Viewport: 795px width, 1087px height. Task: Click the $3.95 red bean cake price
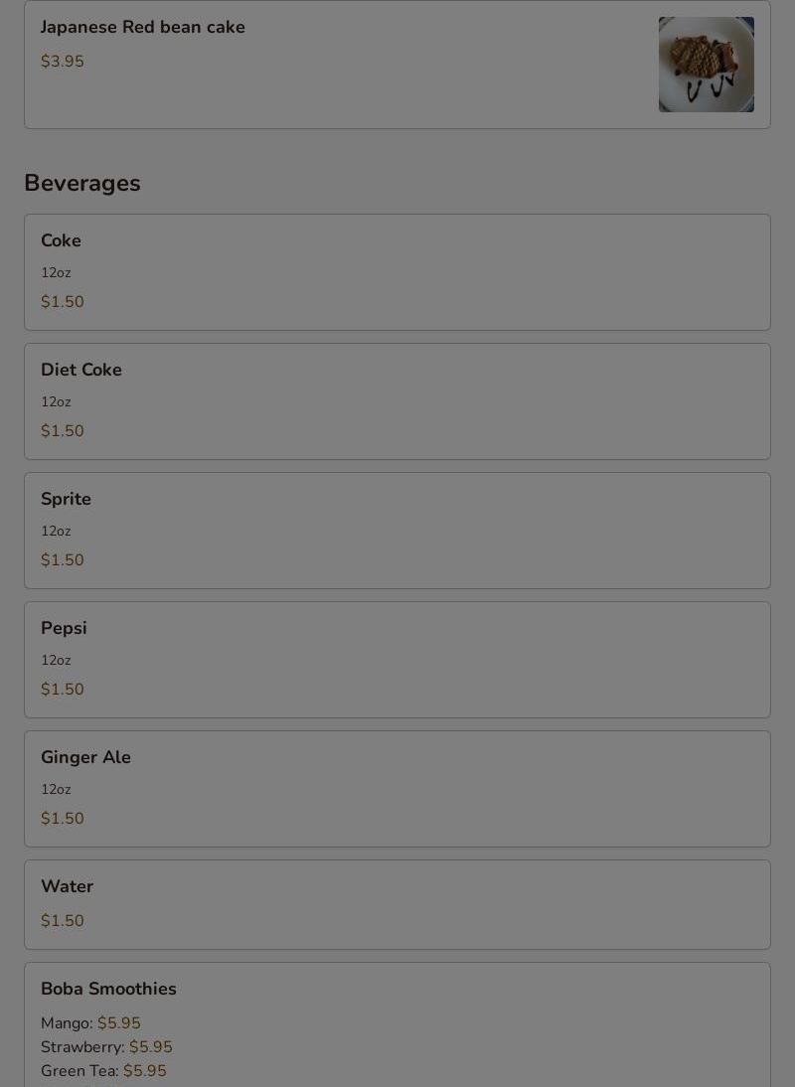(x=63, y=62)
